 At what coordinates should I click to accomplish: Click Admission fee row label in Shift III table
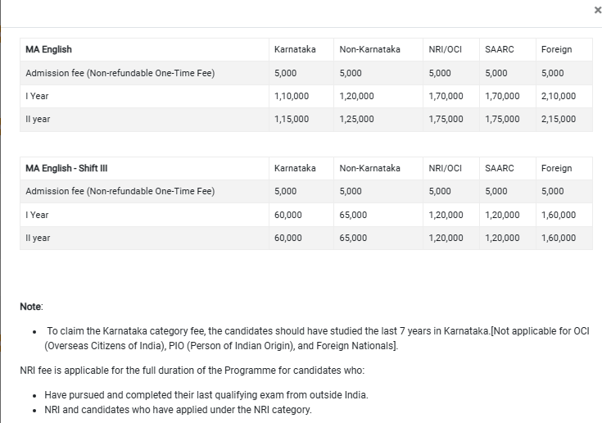[x=120, y=191]
